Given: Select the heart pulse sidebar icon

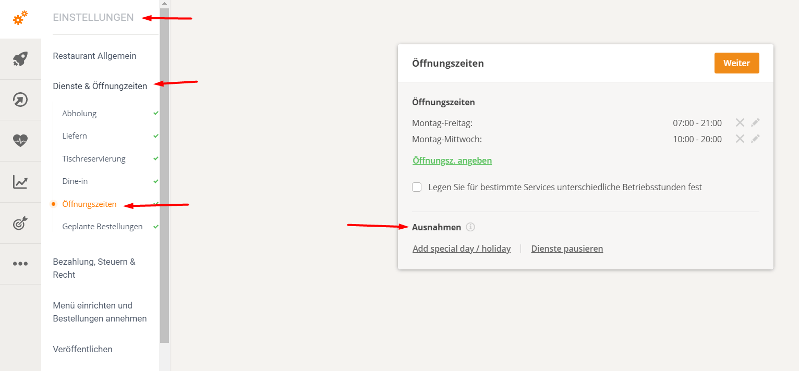Looking at the screenshot, I should click(20, 141).
